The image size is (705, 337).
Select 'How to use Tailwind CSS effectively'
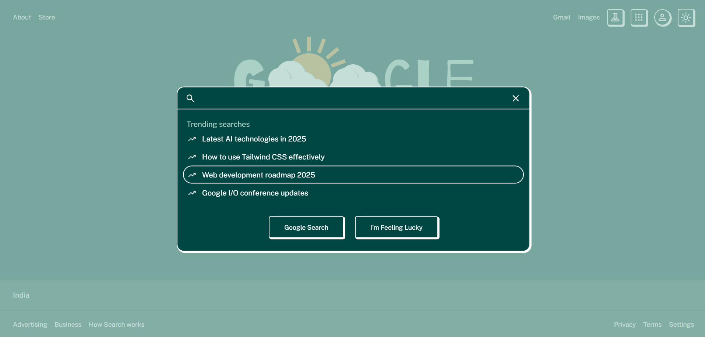(353, 157)
